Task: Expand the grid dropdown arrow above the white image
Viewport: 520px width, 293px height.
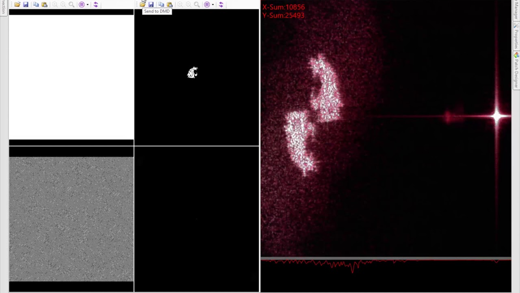Action: click(87, 4)
